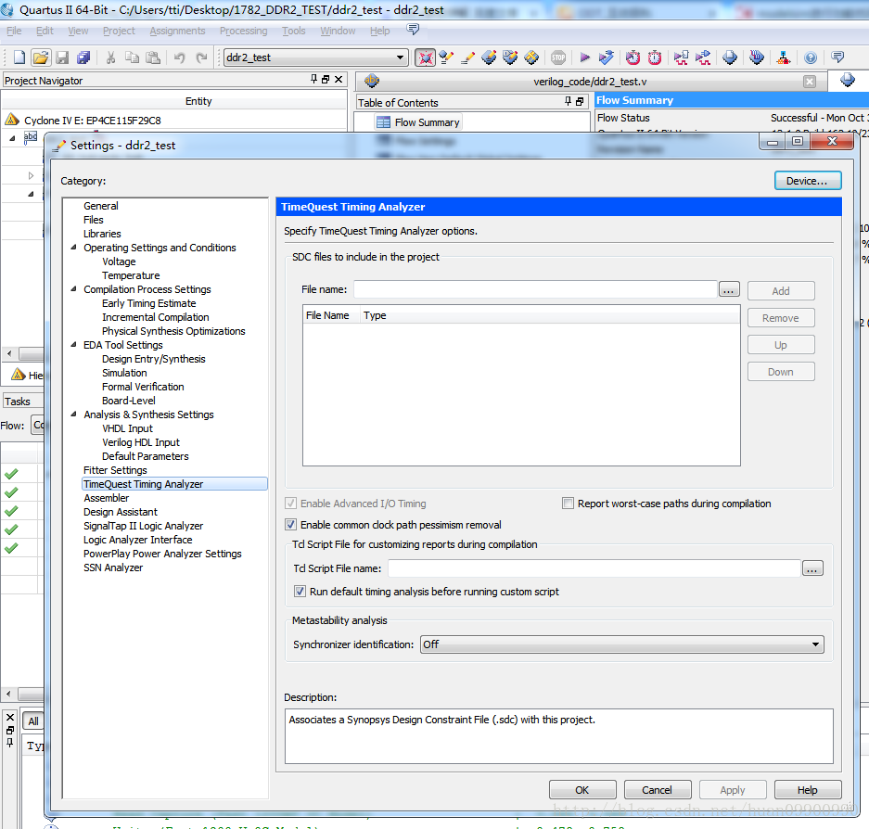This screenshot has width=869, height=829.
Task: Select Design Assistant category
Action: click(121, 512)
